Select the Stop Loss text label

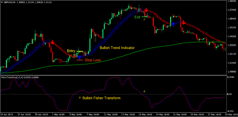pos(93,60)
